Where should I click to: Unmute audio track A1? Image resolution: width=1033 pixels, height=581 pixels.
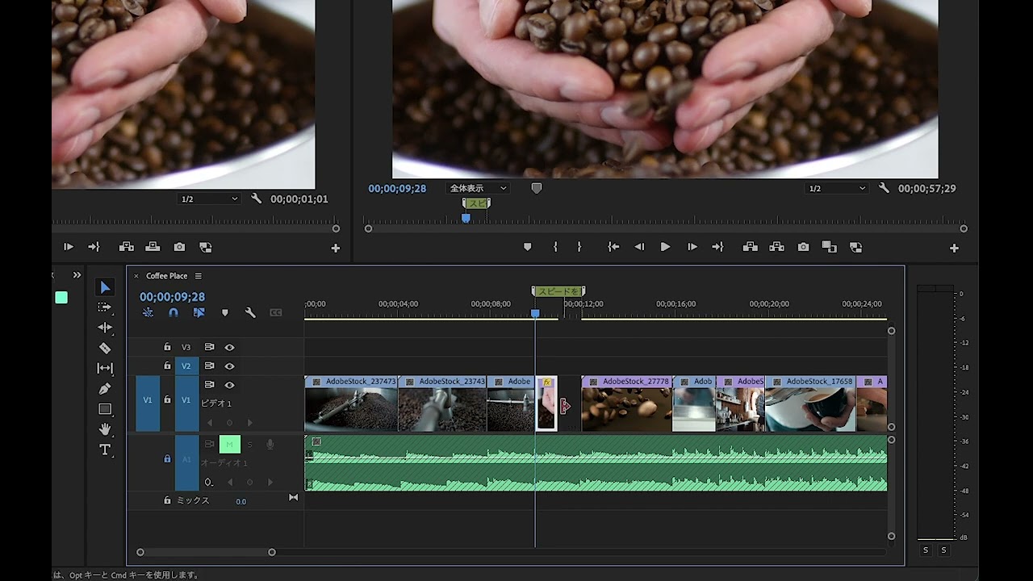coord(229,444)
